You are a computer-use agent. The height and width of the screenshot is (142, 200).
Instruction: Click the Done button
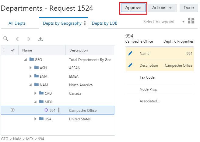click(189, 8)
